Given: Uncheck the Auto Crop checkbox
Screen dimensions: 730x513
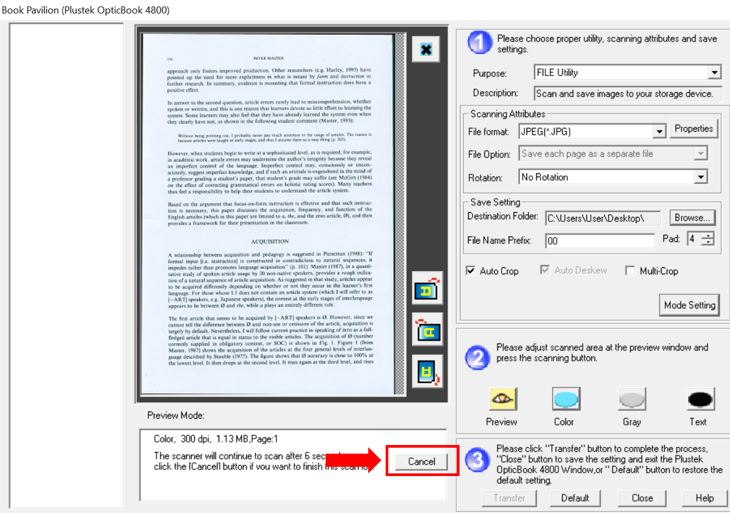Looking at the screenshot, I should tap(471, 271).
